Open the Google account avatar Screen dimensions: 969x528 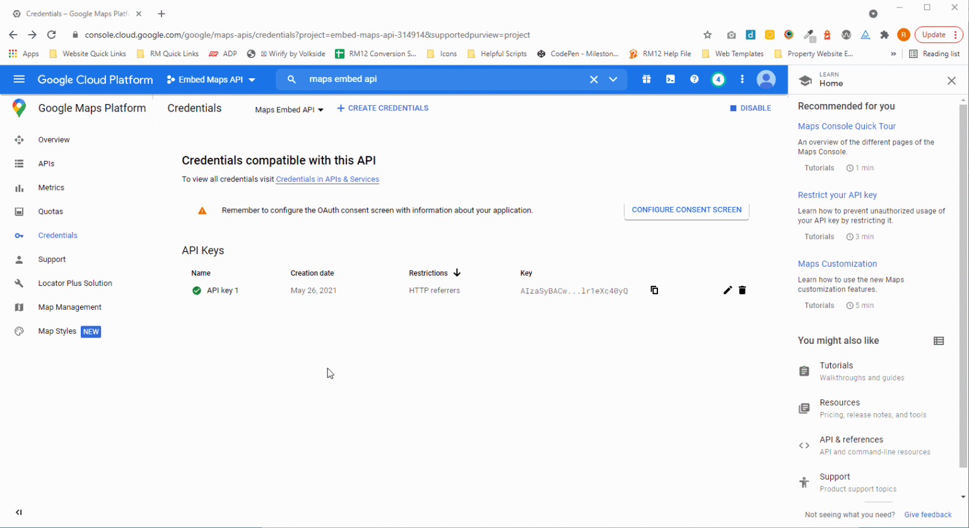click(x=766, y=79)
